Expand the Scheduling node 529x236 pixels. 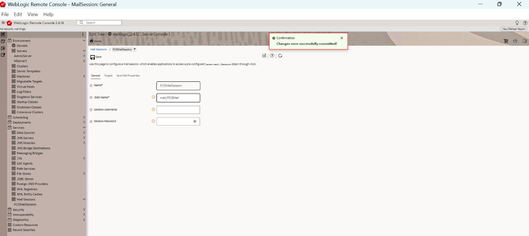point(84,117)
